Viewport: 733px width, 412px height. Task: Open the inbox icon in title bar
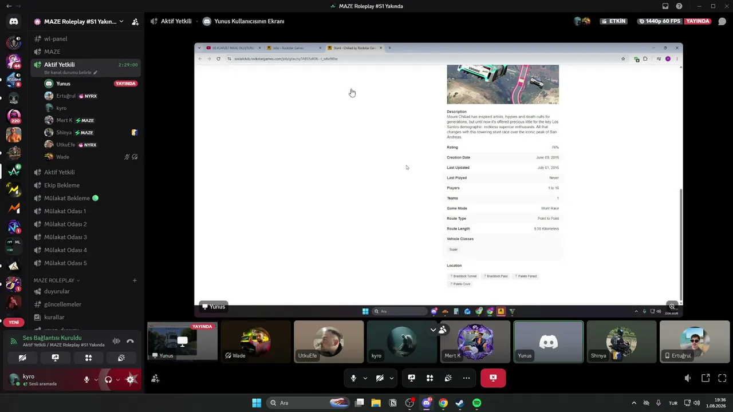665,6
